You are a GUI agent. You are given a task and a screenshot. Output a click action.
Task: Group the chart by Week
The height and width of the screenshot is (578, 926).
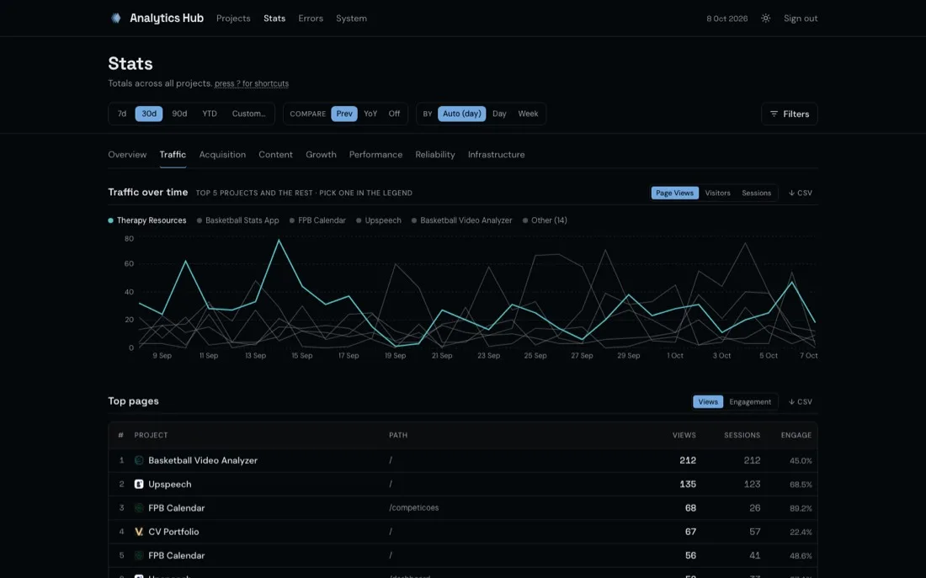[x=528, y=114]
